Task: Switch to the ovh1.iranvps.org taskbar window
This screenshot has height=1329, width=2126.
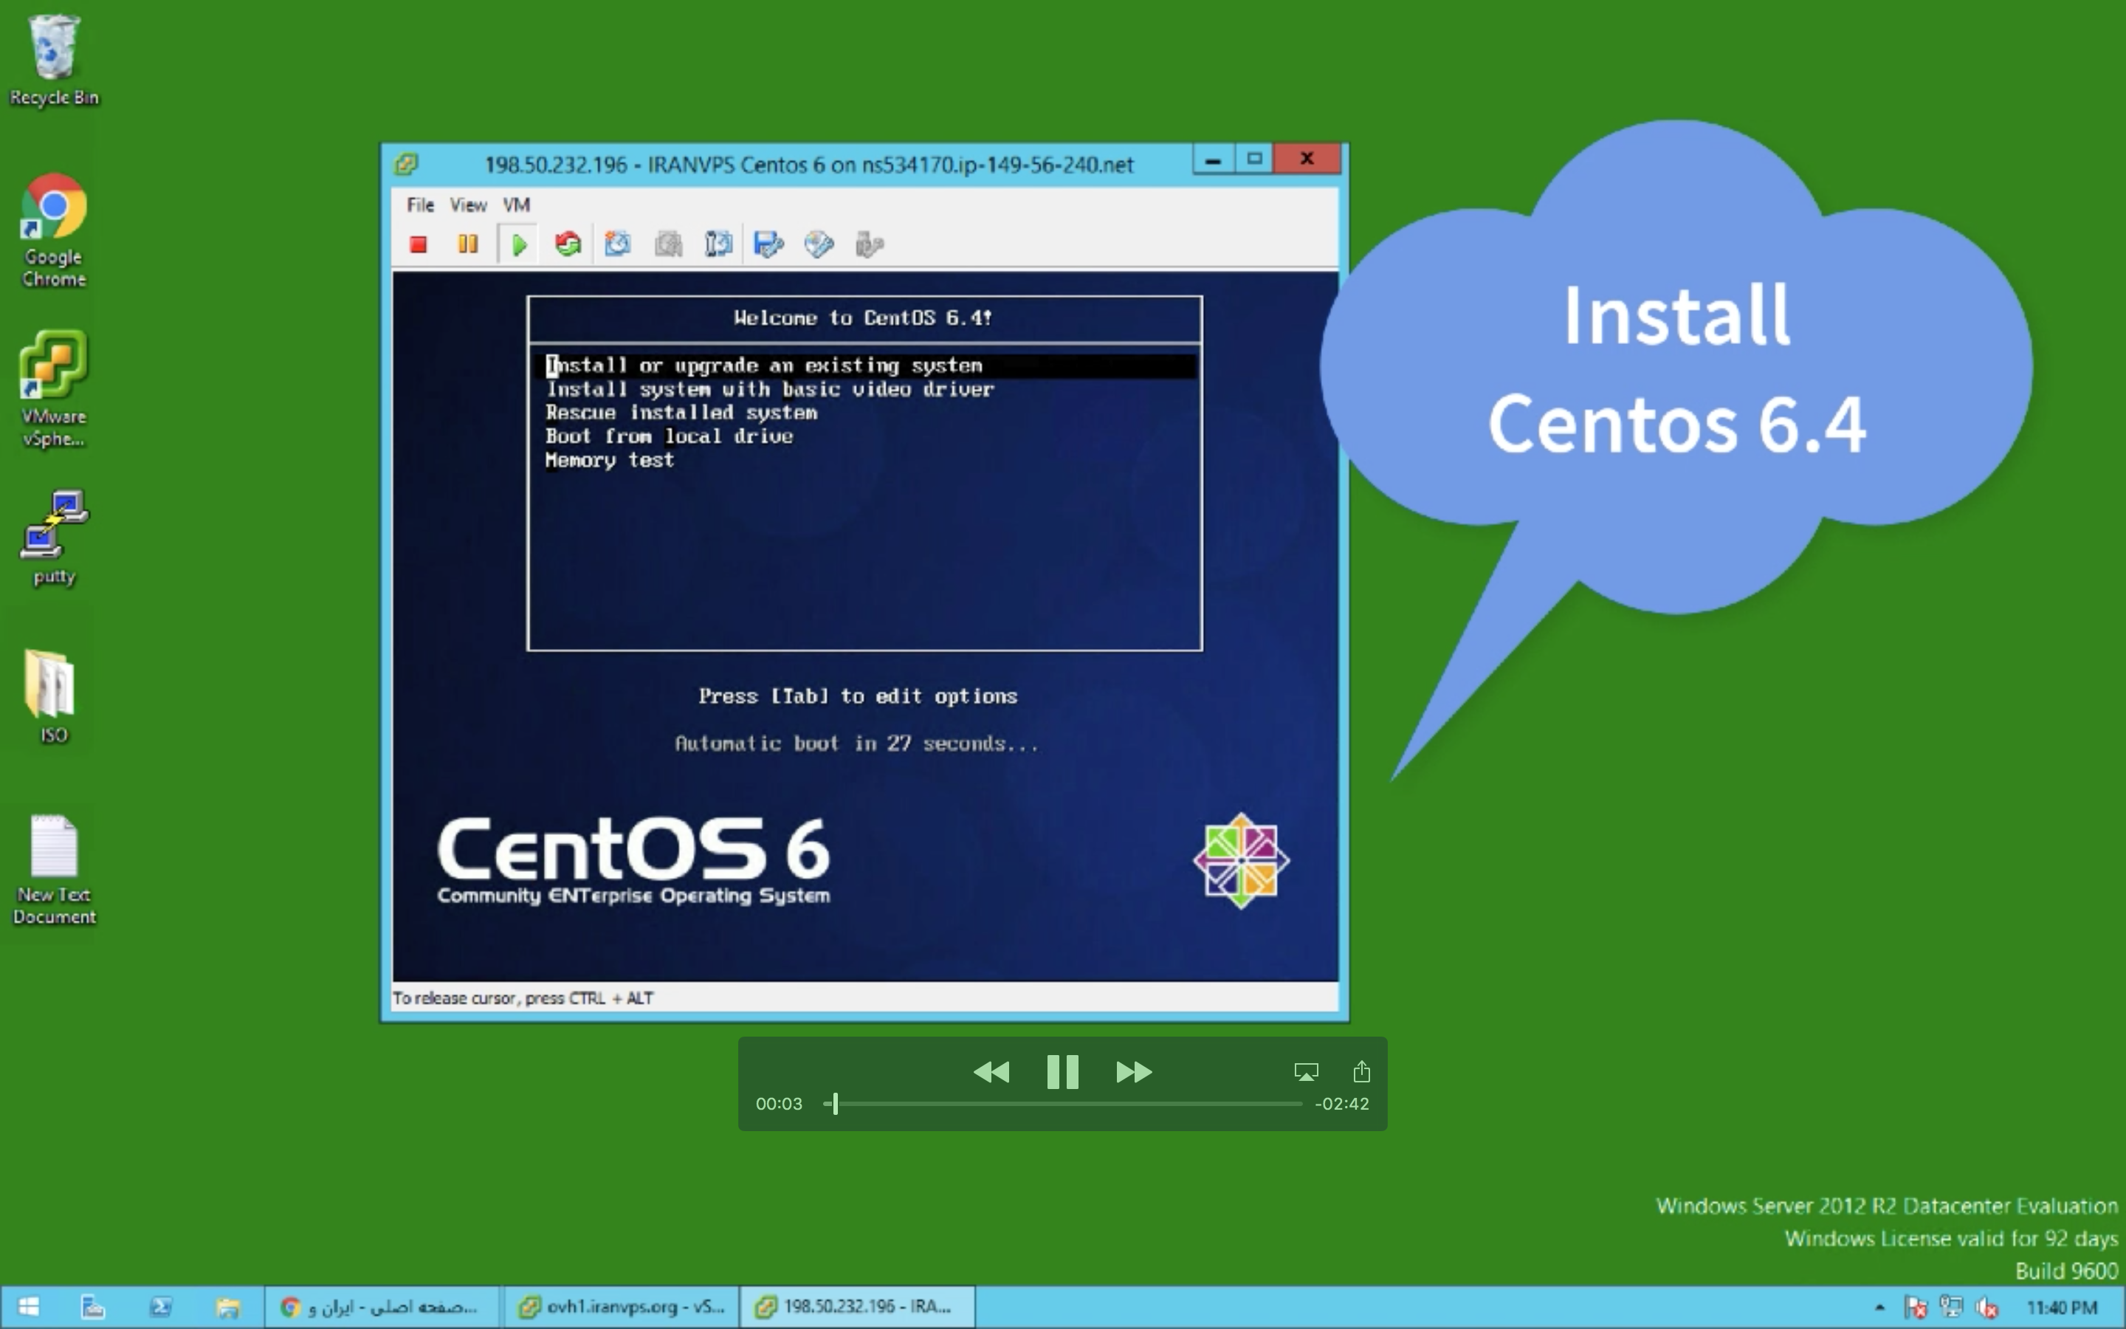Action: [x=622, y=1307]
